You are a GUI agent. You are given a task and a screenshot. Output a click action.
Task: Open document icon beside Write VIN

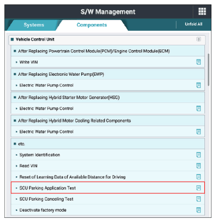pos(198,62)
